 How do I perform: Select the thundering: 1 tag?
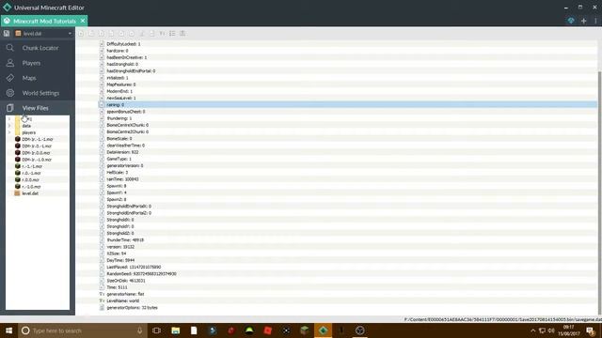(119, 118)
